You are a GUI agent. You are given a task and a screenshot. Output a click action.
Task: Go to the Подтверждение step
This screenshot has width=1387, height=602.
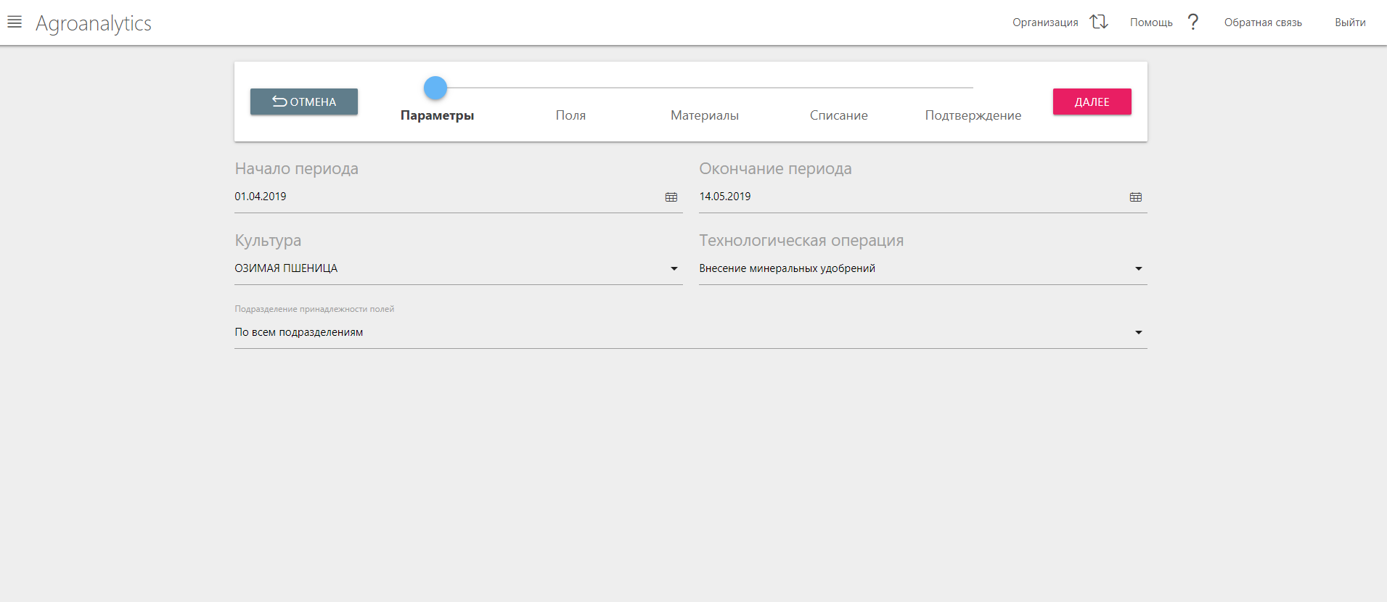coord(973,115)
